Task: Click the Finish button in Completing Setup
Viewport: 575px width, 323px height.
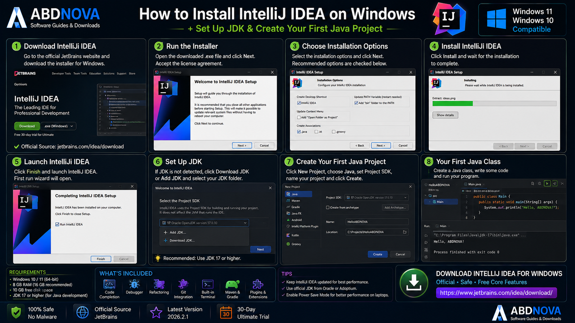Action: [101, 259]
